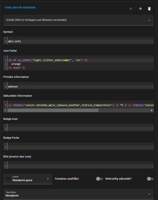158x200 pixels.
Task: Click the layout icon beside Standard-Layout
Action: click(8, 179)
